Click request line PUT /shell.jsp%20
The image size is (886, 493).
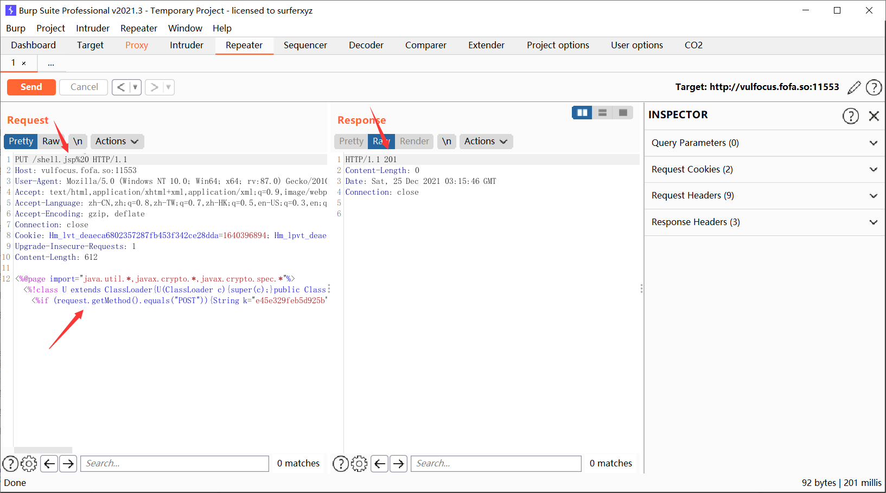[x=71, y=159]
